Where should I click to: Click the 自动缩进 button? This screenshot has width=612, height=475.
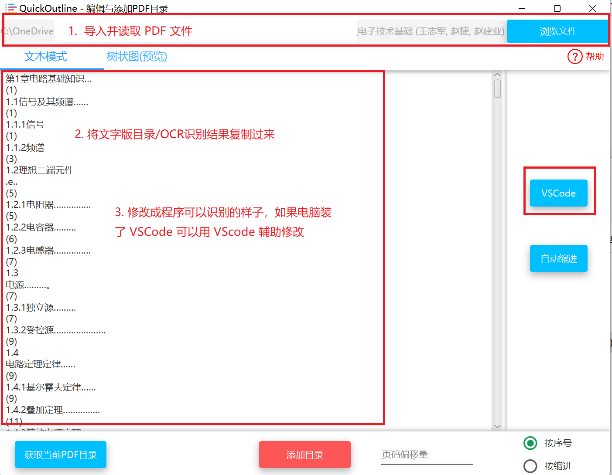pyautogui.click(x=558, y=259)
